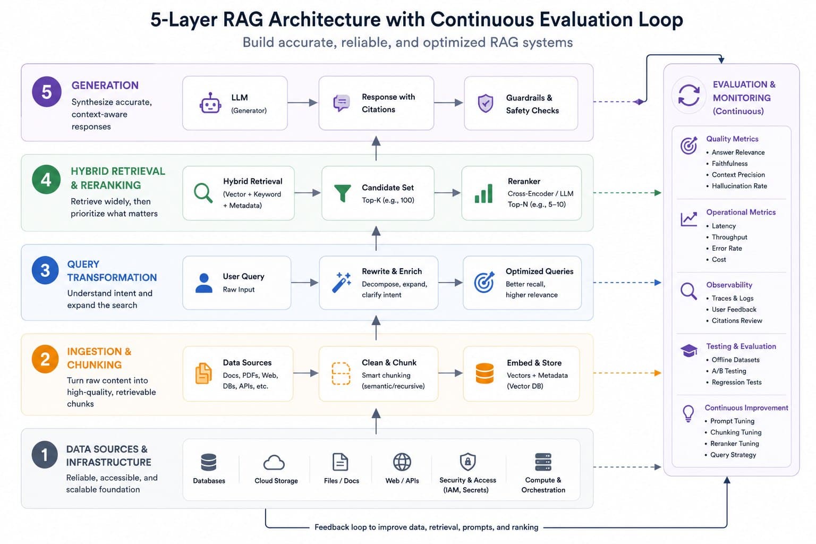Click the Quality Metrics target icon
Screen dimensions: 816x544
(689, 145)
